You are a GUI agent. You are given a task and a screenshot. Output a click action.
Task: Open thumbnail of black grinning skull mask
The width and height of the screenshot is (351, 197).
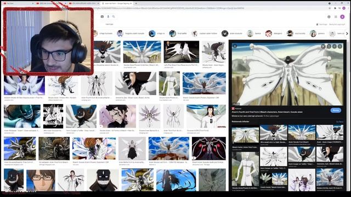[x=103, y=180]
